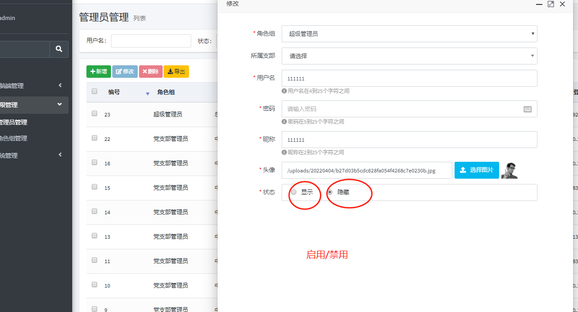578x312 pixels.
Task: Toggle the select-all checkbox in table header
Action: tap(94, 92)
